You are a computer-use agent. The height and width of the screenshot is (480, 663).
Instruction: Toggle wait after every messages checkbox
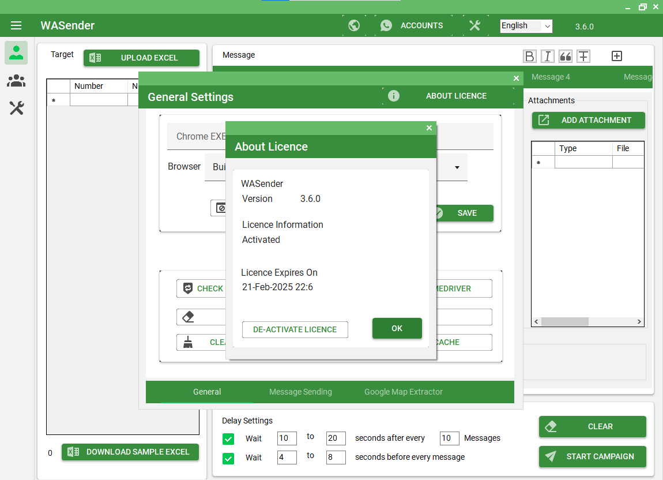tap(228, 439)
